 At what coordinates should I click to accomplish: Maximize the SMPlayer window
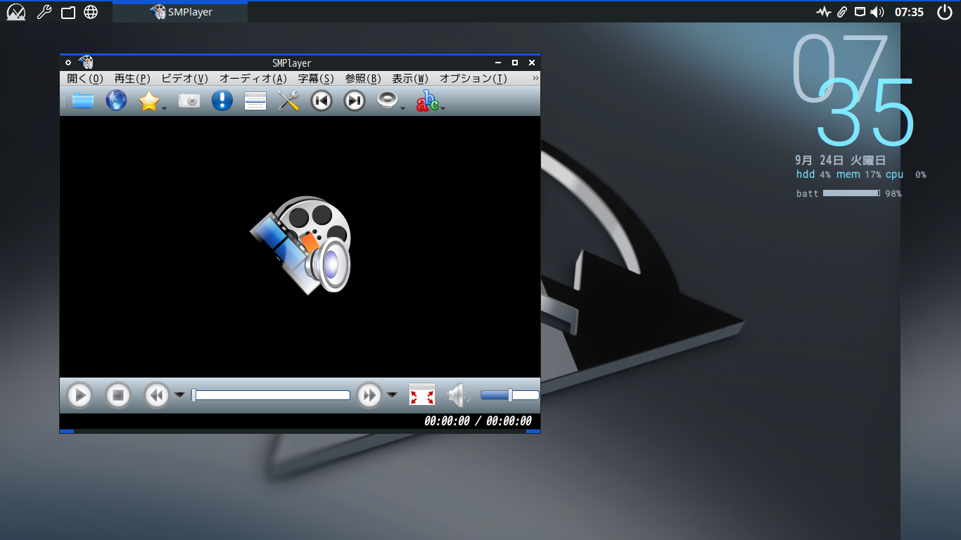point(514,63)
